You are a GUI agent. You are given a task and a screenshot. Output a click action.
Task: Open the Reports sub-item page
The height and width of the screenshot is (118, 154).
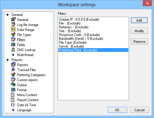(x=23, y=65)
